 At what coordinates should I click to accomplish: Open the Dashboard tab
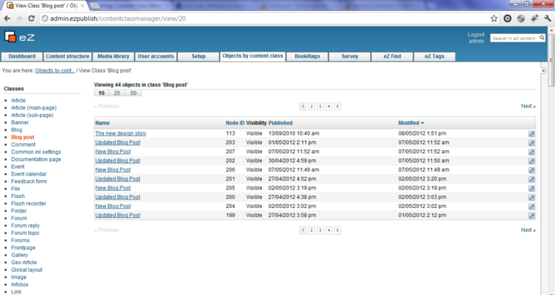(22, 56)
